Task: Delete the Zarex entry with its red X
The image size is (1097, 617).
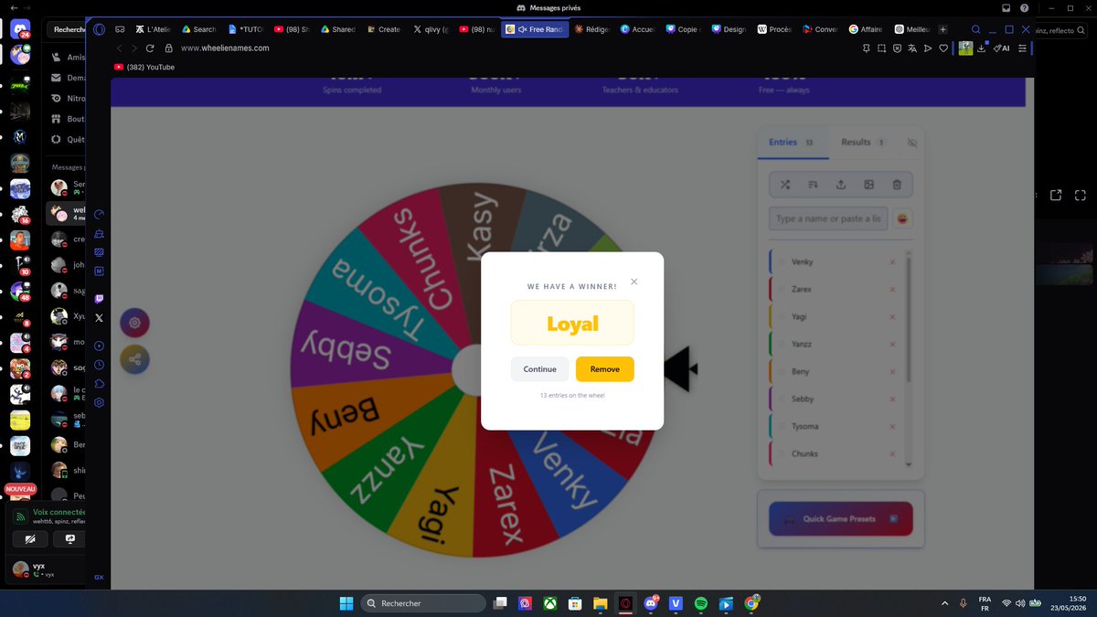Action: tap(892, 290)
